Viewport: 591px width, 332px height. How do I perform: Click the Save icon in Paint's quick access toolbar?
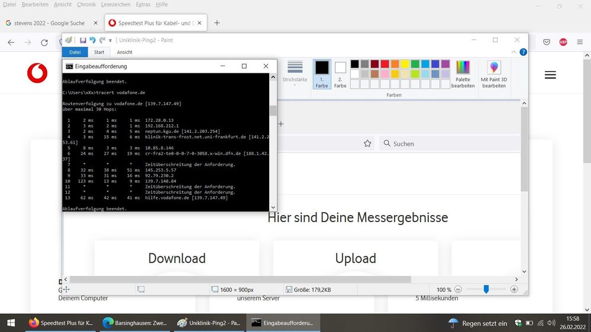click(83, 40)
